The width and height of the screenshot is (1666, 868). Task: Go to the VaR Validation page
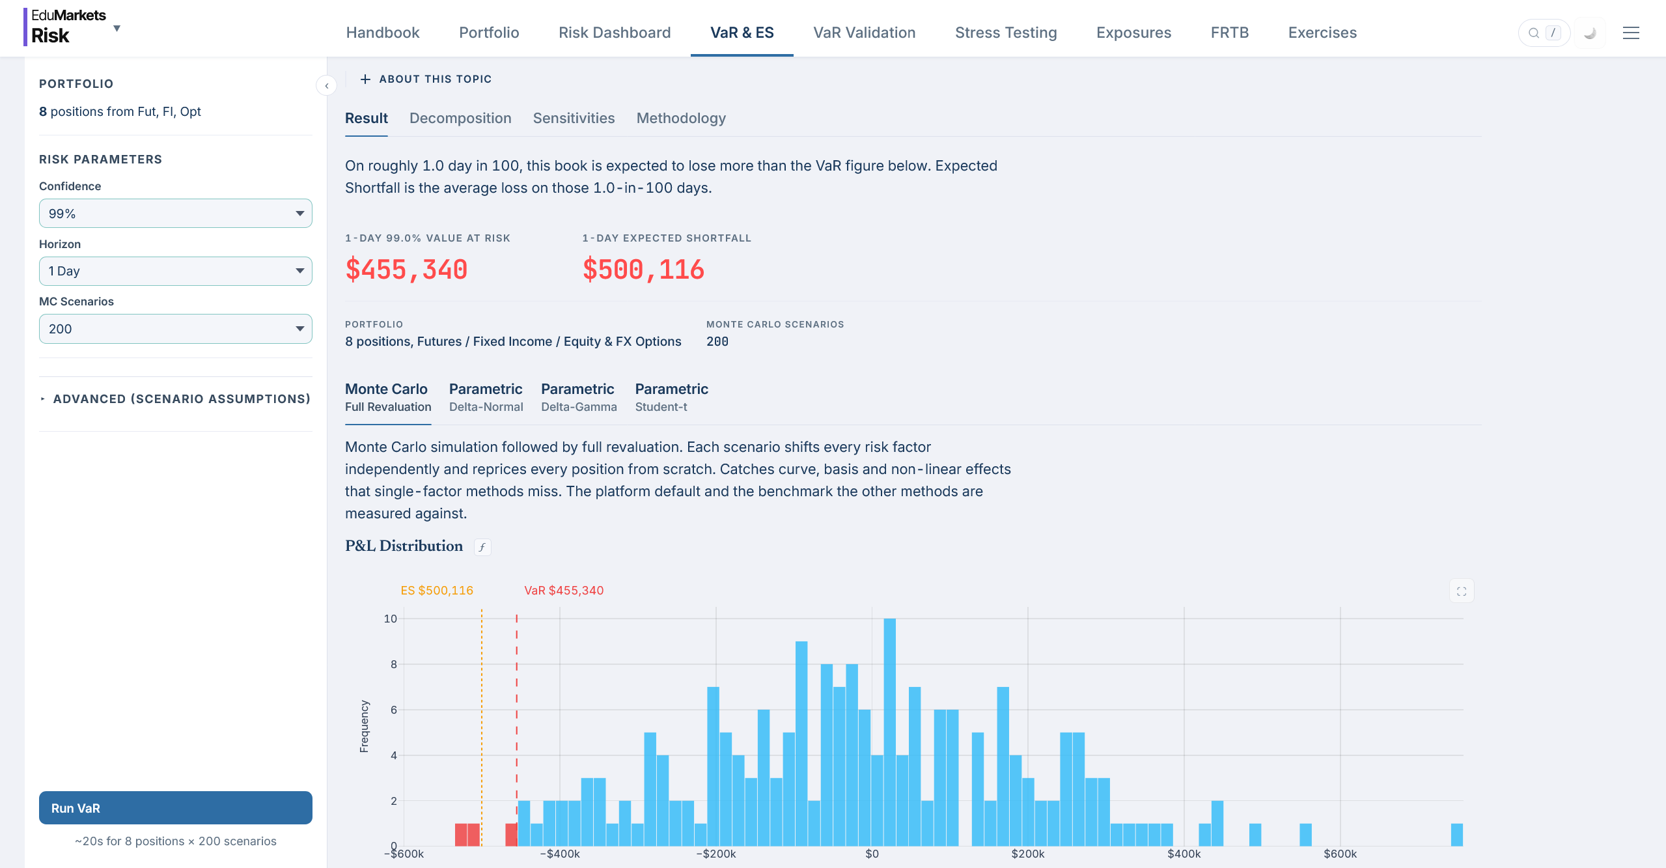coord(864,33)
